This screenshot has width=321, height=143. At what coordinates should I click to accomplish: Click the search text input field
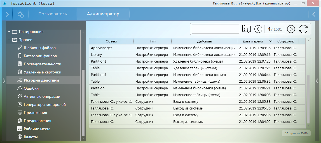tap(215, 29)
